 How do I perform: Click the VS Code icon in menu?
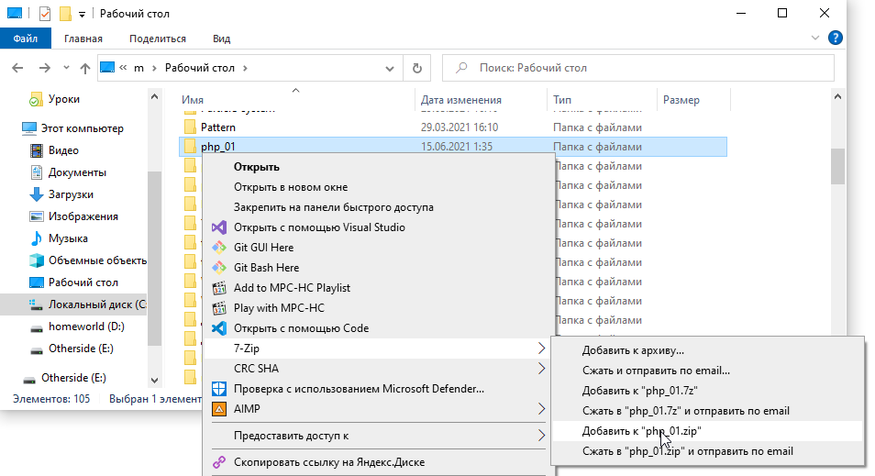pyautogui.click(x=218, y=328)
